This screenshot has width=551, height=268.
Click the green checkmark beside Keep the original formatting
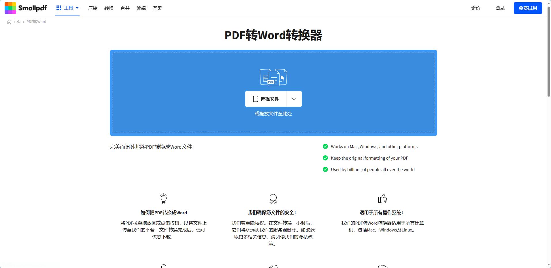click(325, 158)
